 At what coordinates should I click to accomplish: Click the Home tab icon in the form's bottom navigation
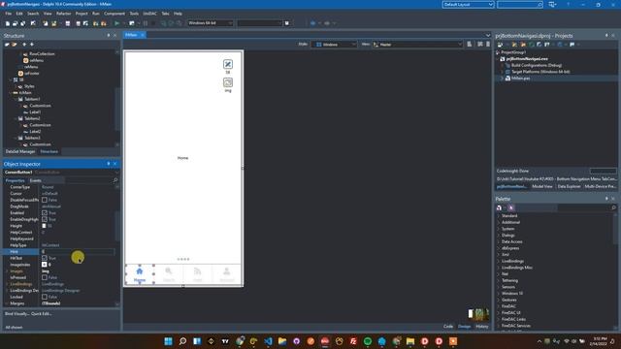(x=140, y=271)
